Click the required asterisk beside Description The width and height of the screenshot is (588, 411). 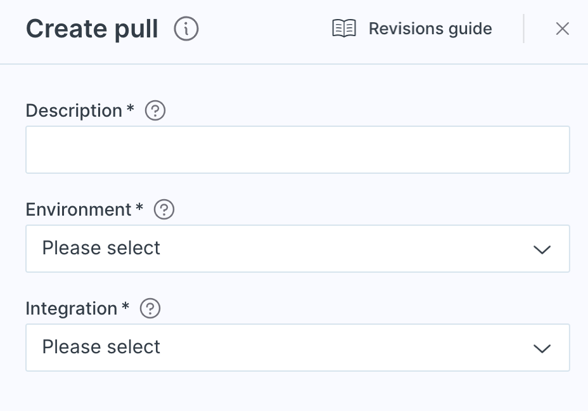130,108
